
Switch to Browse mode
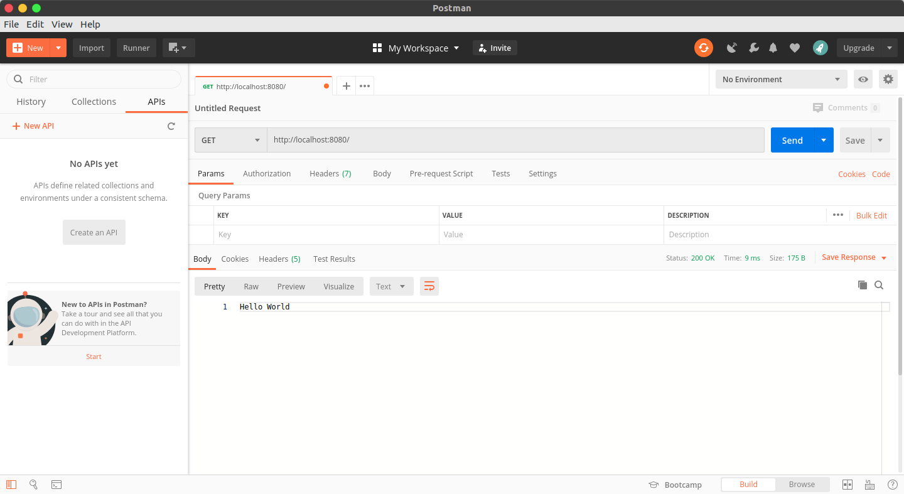click(802, 484)
